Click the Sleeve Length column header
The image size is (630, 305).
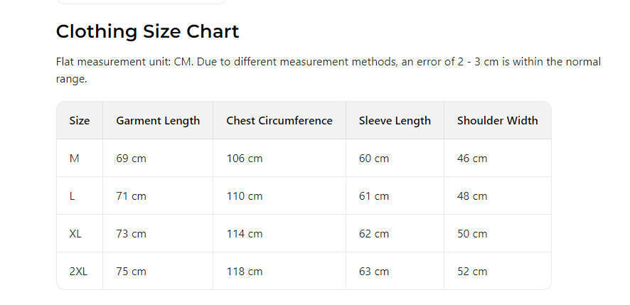395,121
